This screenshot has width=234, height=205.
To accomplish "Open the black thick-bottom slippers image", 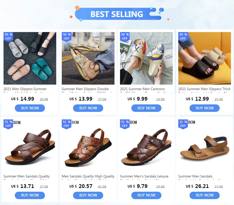I will point(205,58).
